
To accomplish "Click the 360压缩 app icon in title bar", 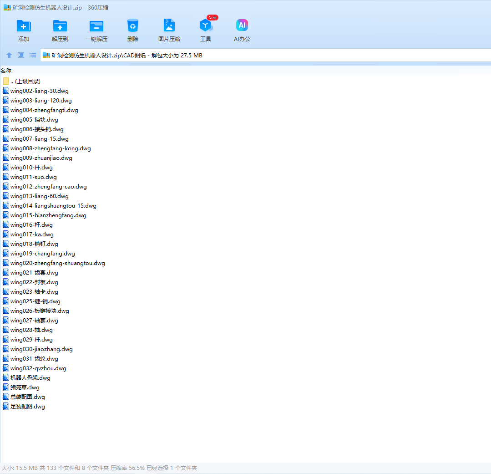I will click(x=7, y=7).
